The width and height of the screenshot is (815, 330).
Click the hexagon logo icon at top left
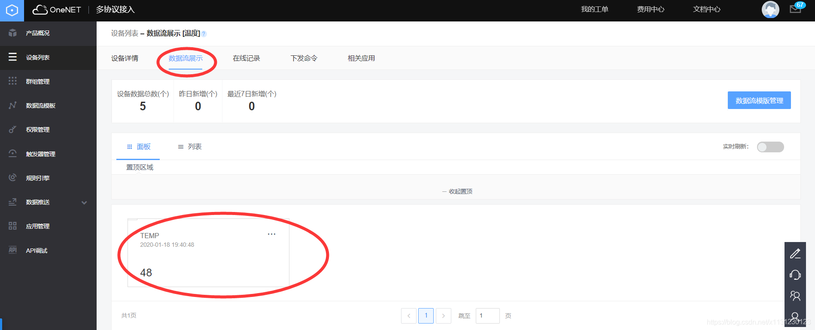[x=12, y=10]
